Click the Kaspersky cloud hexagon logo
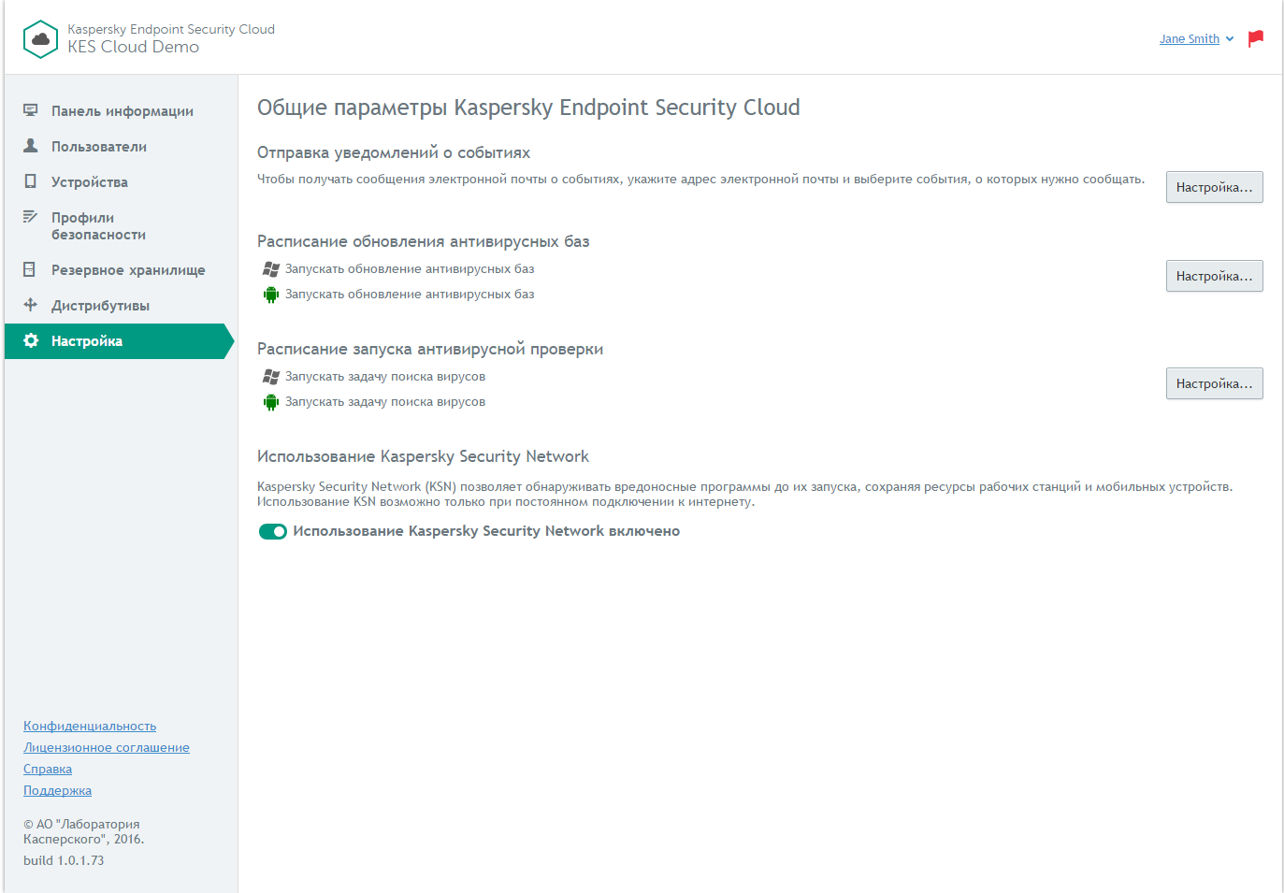Image resolution: width=1284 pixels, height=893 pixels. coord(40,39)
